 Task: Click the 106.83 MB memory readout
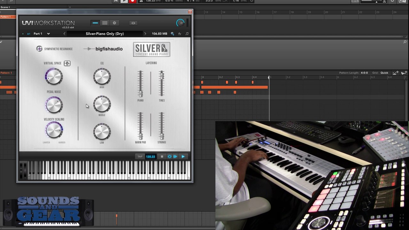[x=159, y=34]
